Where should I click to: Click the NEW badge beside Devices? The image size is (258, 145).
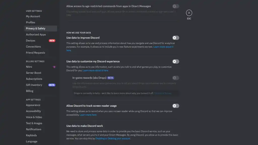click(52, 41)
